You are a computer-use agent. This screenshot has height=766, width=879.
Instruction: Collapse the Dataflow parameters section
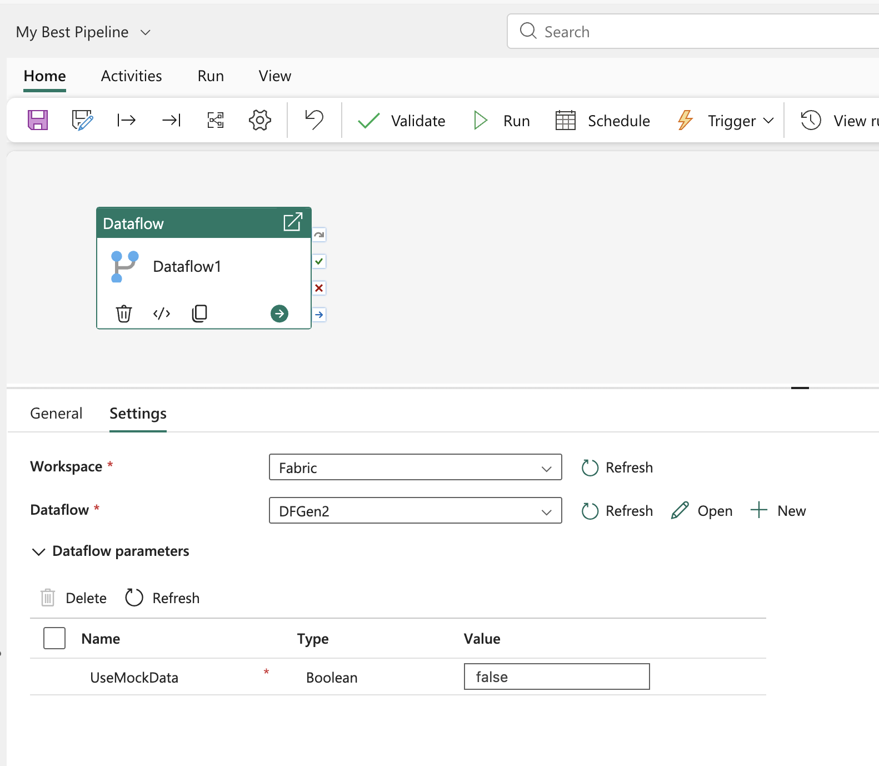click(38, 552)
